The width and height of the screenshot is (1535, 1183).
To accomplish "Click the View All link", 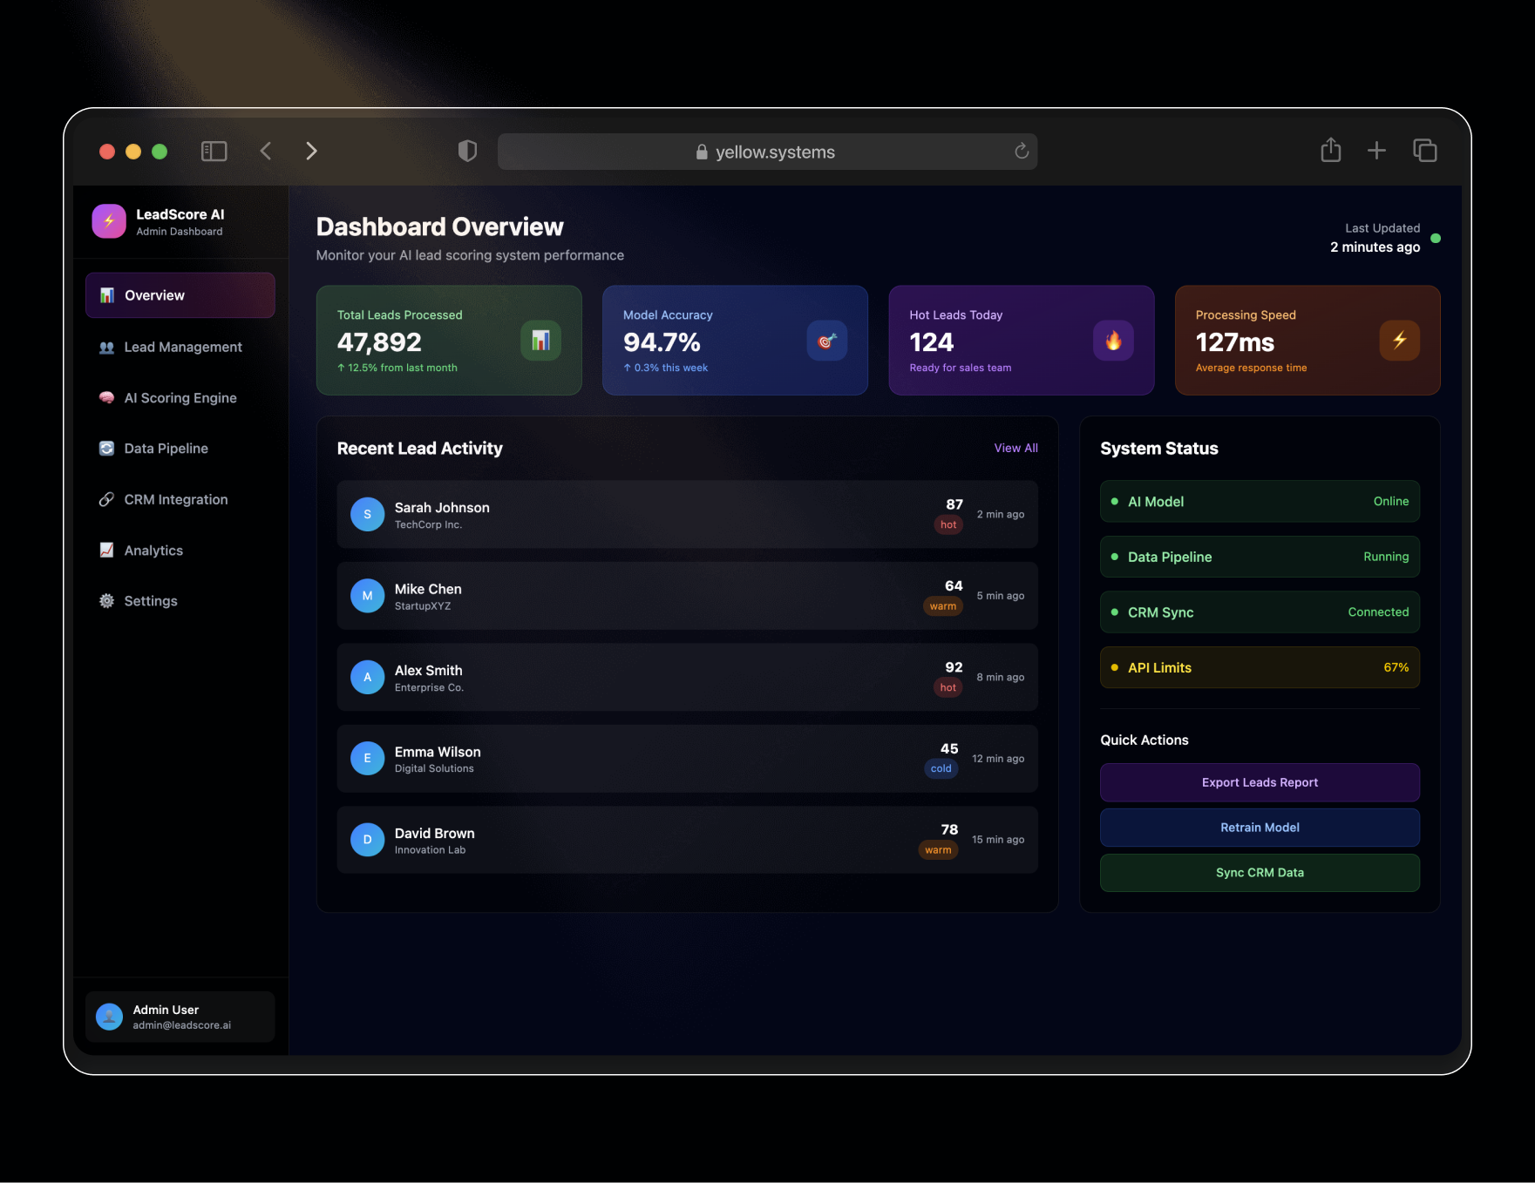I will [x=1015, y=448].
